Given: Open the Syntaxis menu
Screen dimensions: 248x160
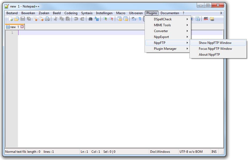Looking at the screenshot, I should coord(87,13).
